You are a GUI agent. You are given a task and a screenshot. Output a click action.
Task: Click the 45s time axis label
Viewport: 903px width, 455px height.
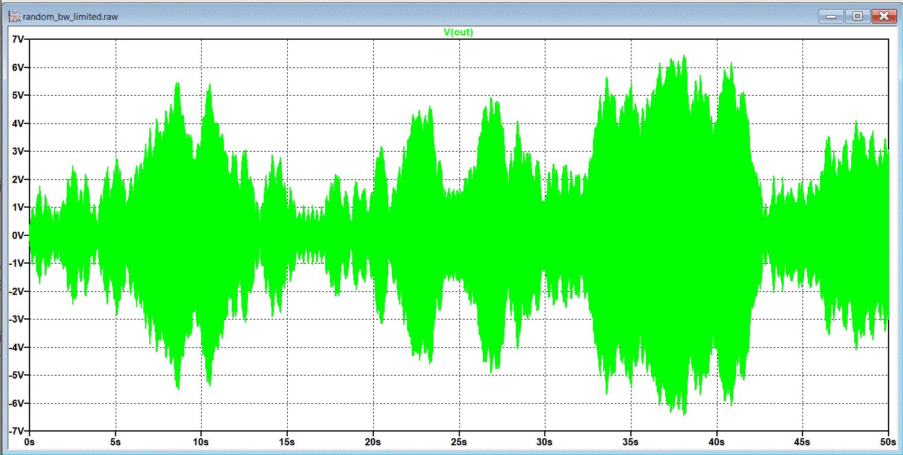point(802,441)
